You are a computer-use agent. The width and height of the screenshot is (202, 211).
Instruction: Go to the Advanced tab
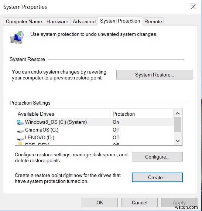84,21
